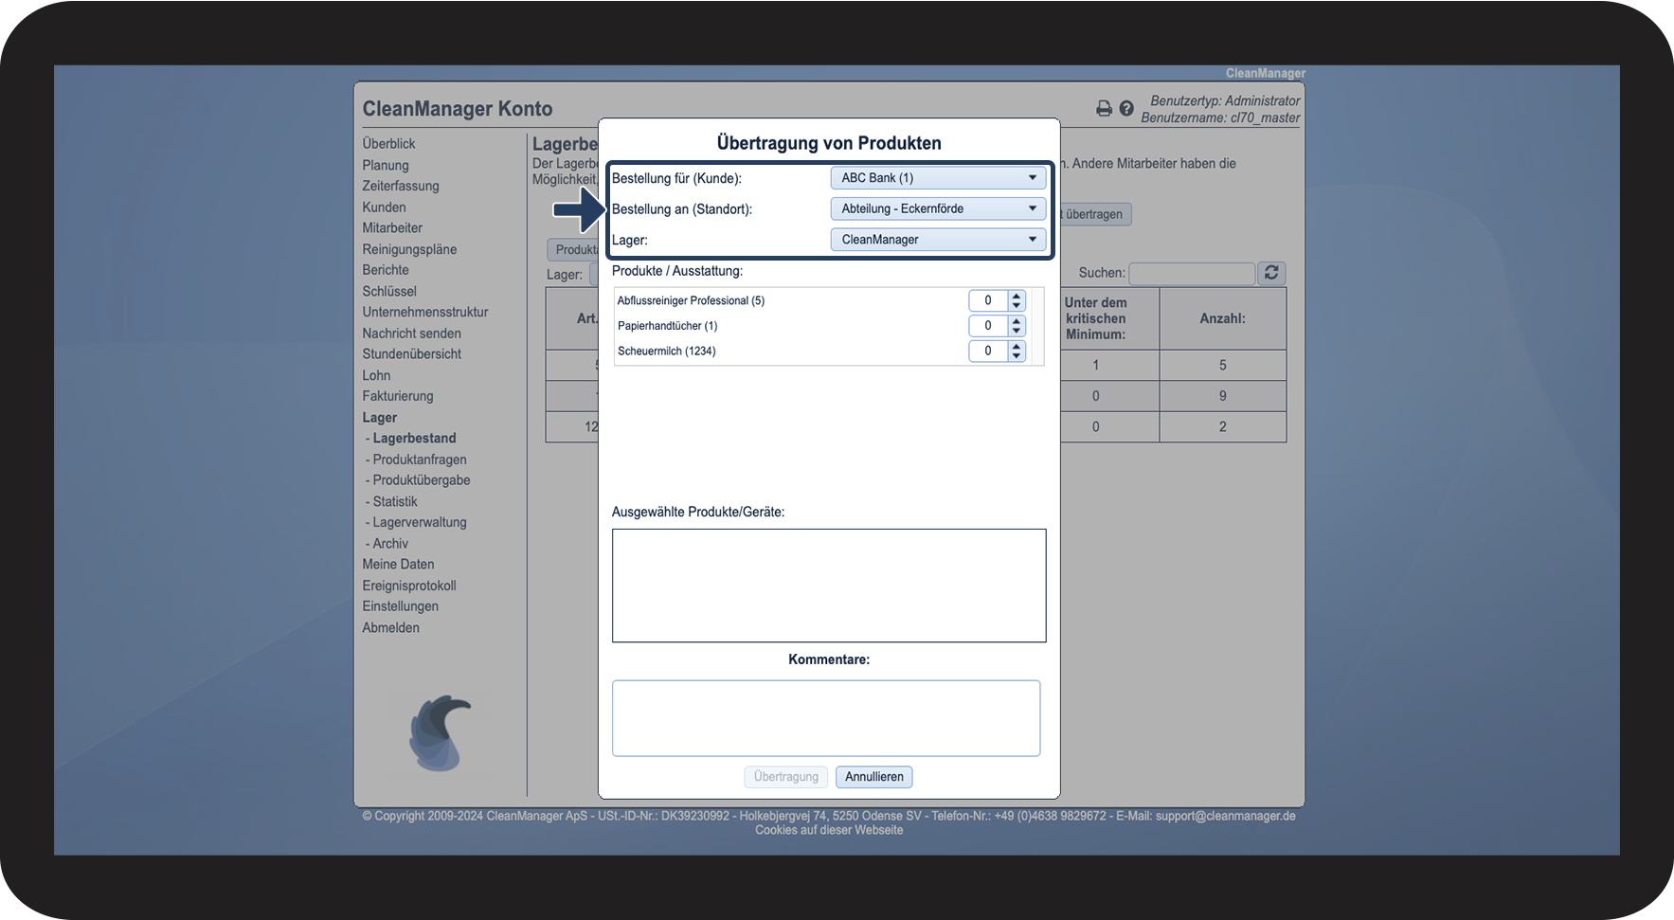Click the Anzahl column header

tap(1222, 319)
